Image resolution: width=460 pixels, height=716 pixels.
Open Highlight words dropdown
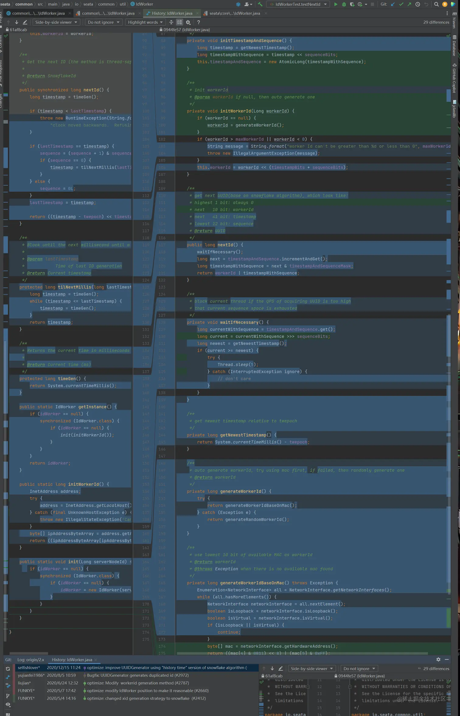pos(145,22)
